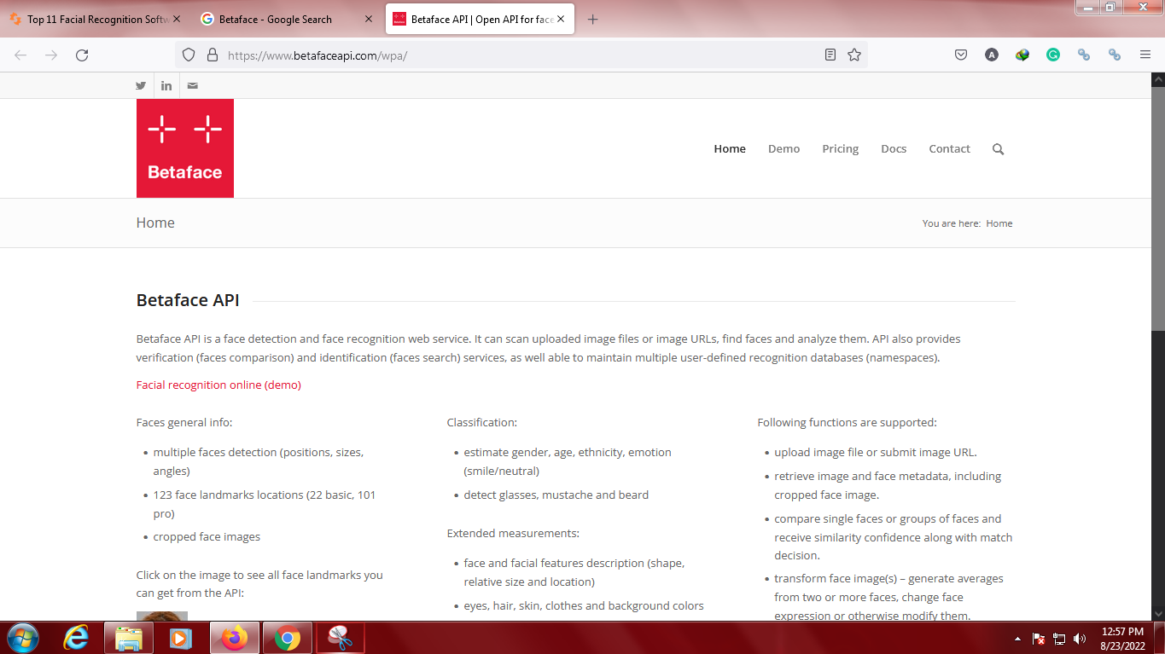The height and width of the screenshot is (654, 1165).
Task: Switch to Top 11 Facial Recognition tab
Action: (96, 19)
